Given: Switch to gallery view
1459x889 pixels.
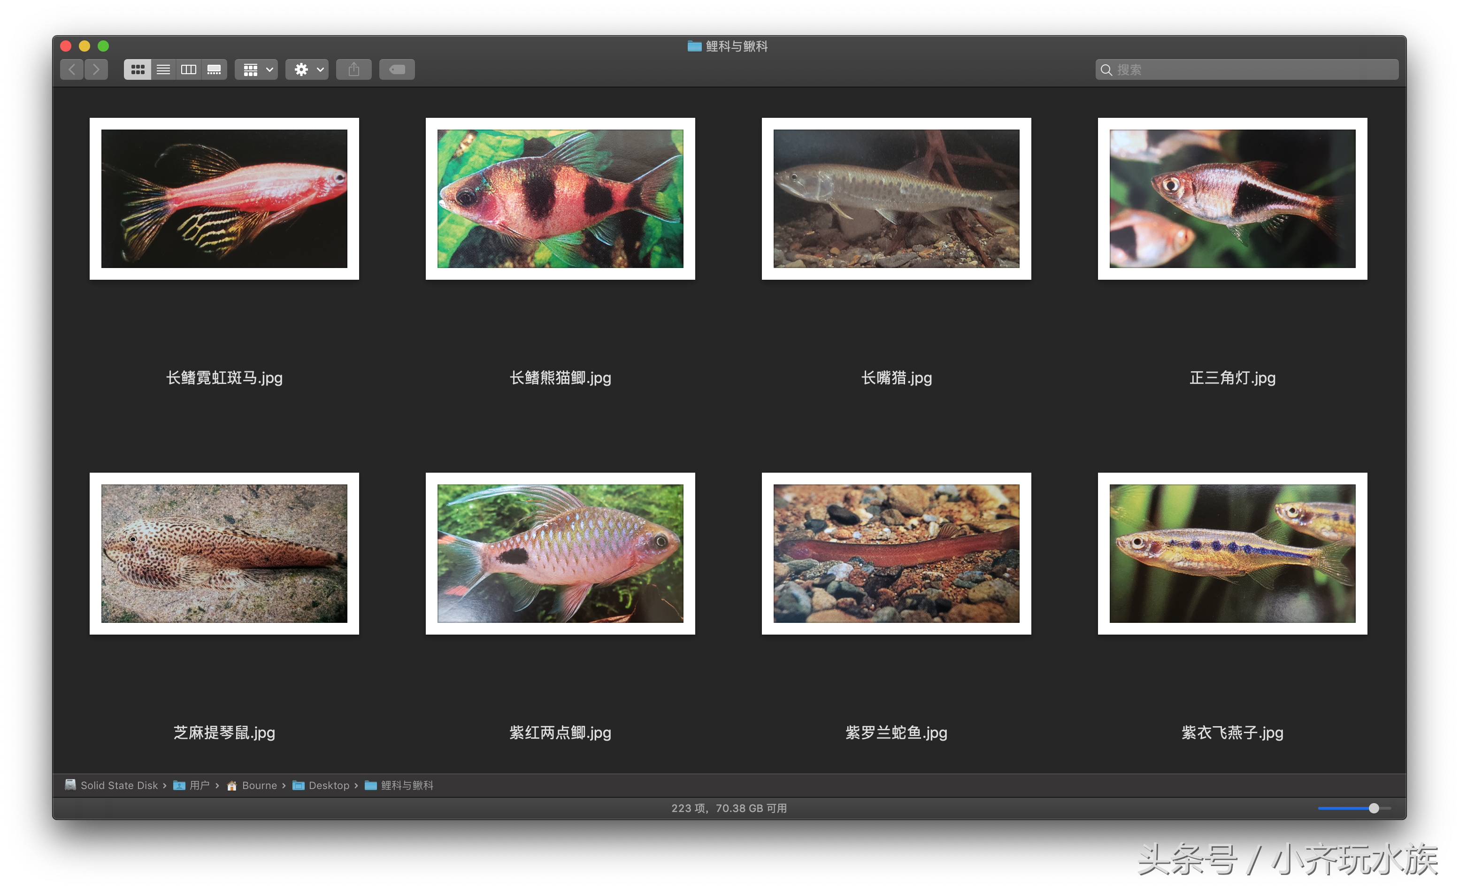Looking at the screenshot, I should pyautogui.click(x=215, y=70).
